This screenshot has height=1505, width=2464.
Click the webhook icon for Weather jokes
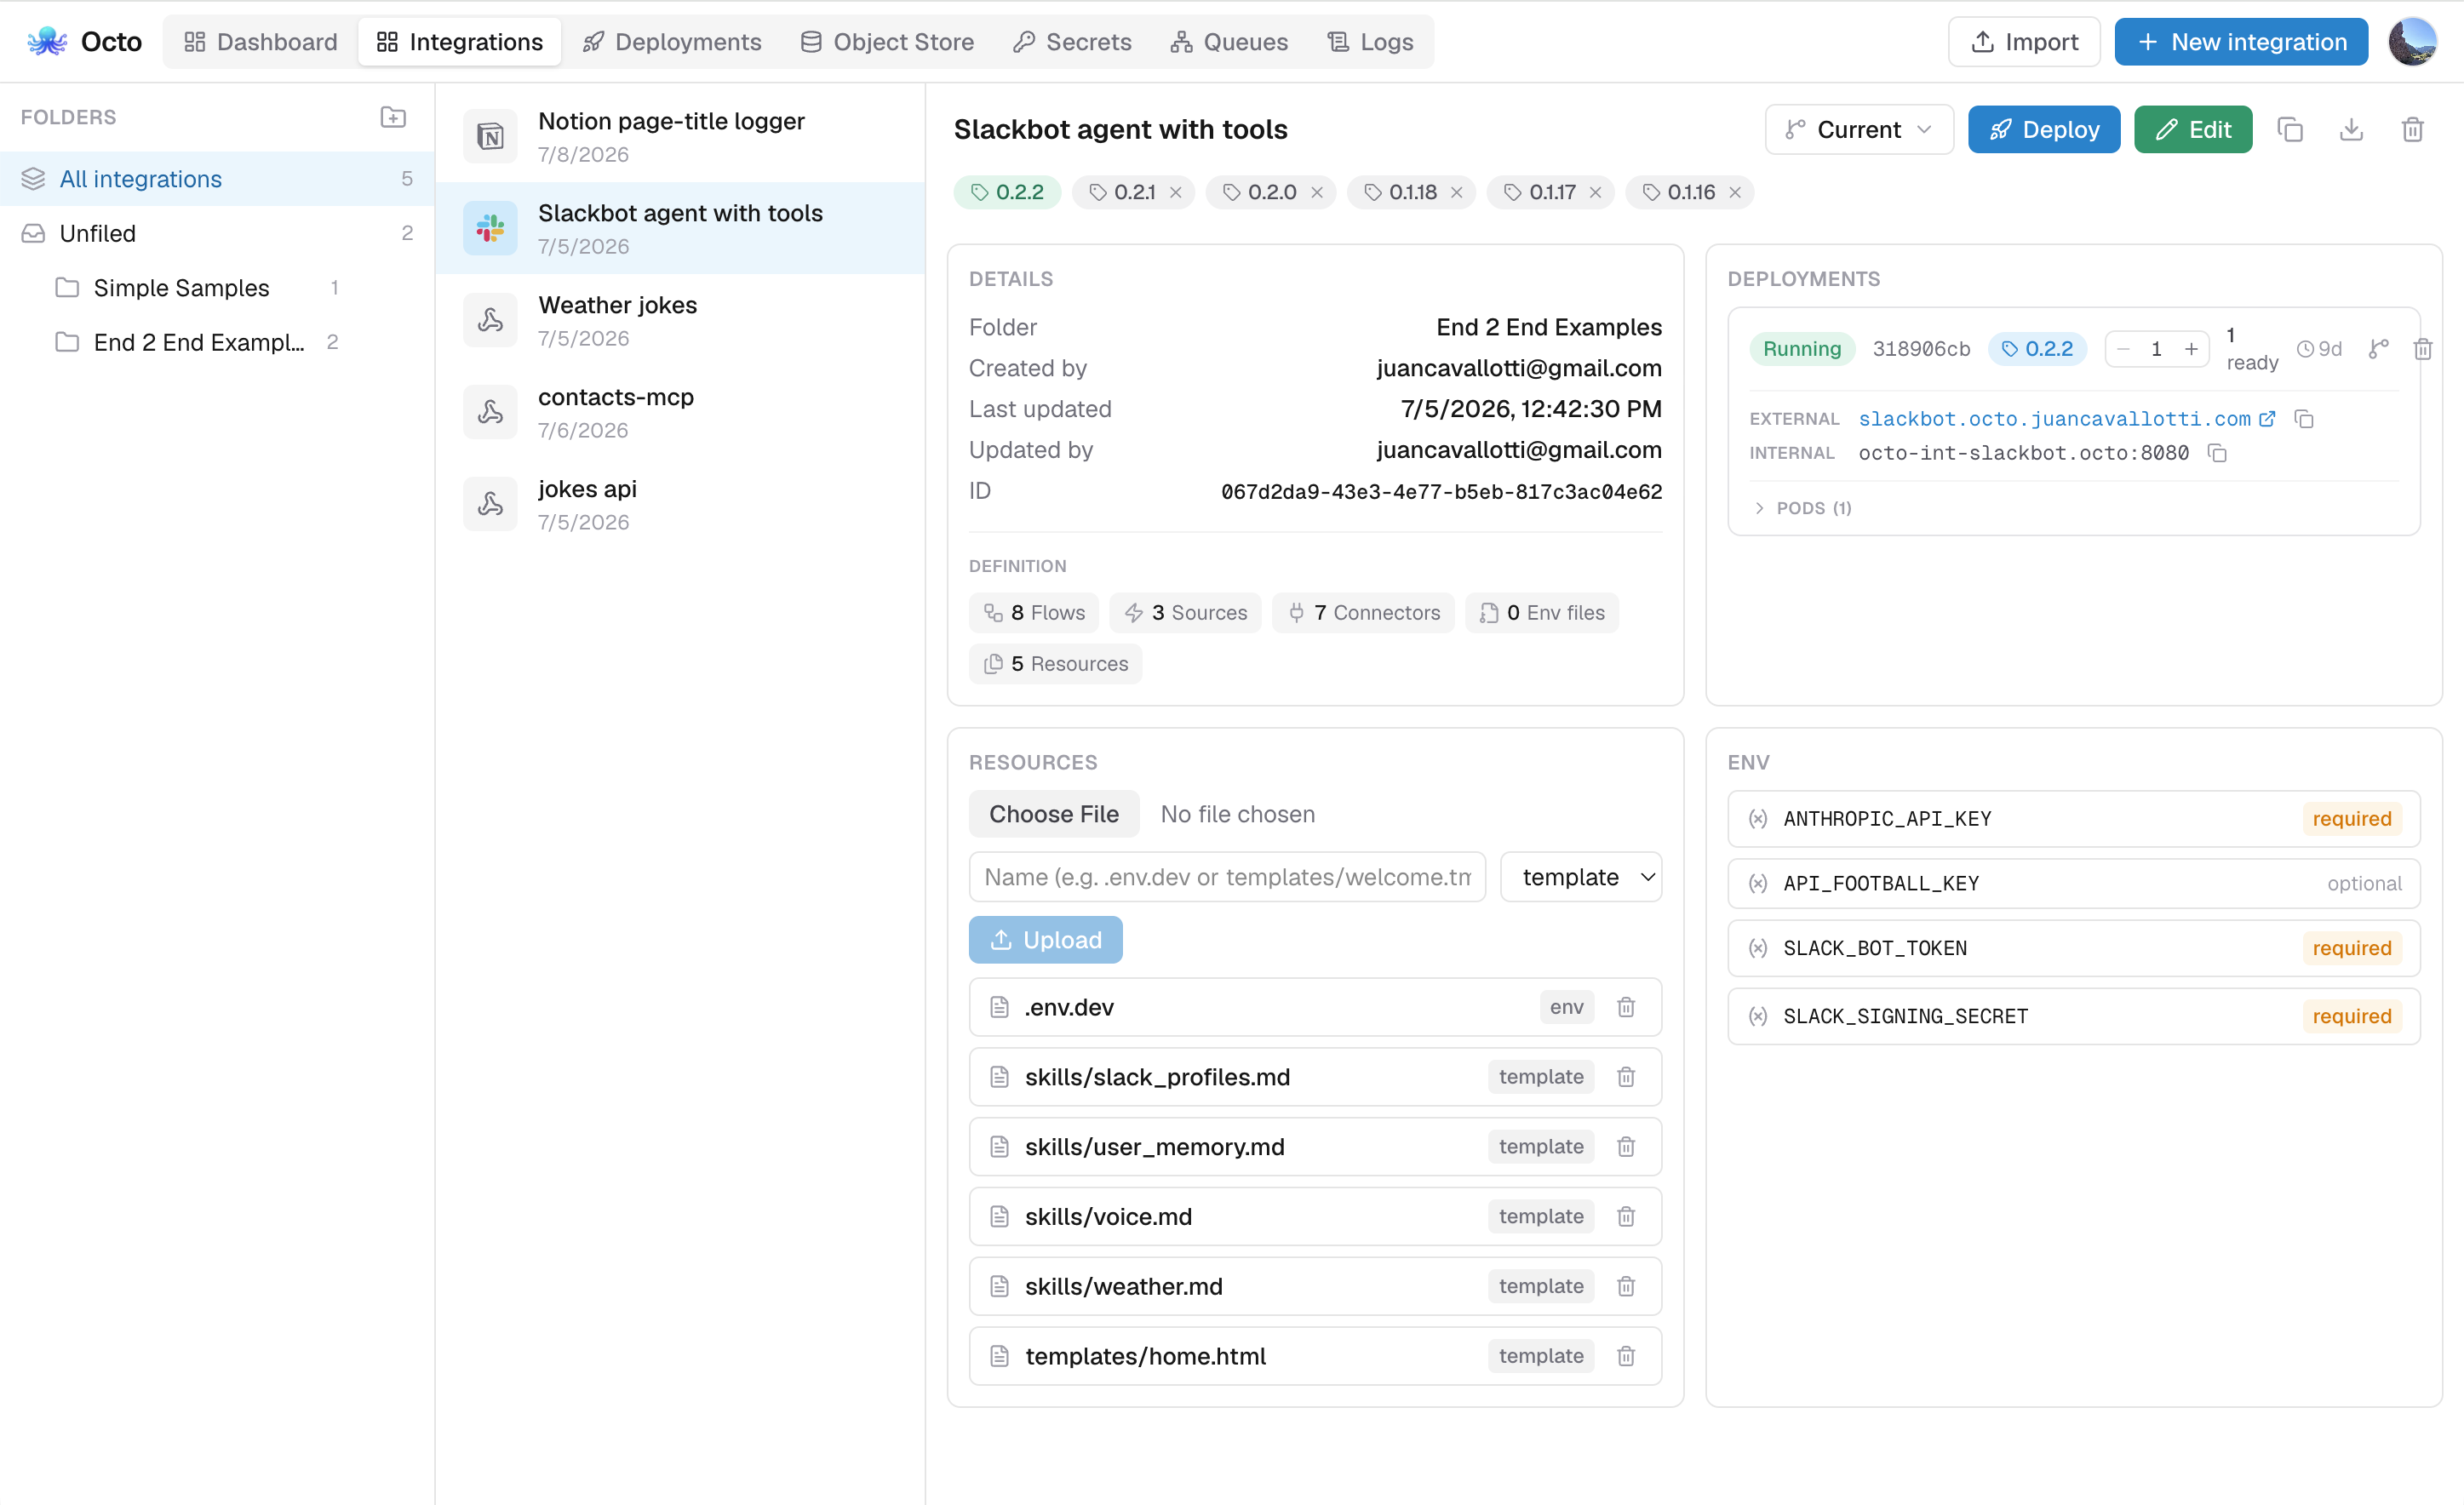coord(490,320)
